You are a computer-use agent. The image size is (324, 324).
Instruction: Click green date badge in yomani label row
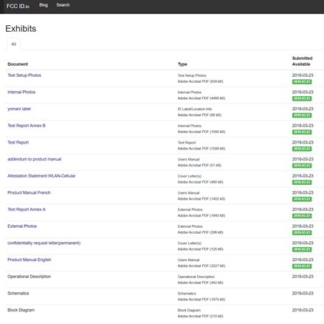coord(302,115)
